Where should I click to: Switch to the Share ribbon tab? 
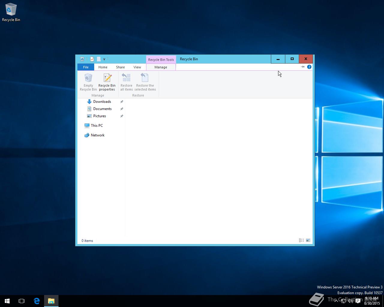point(120,67)
